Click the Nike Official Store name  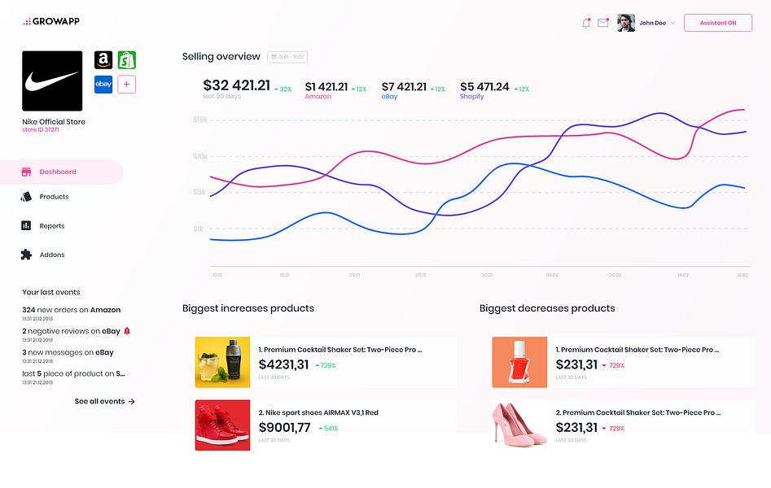coord(54,122)
